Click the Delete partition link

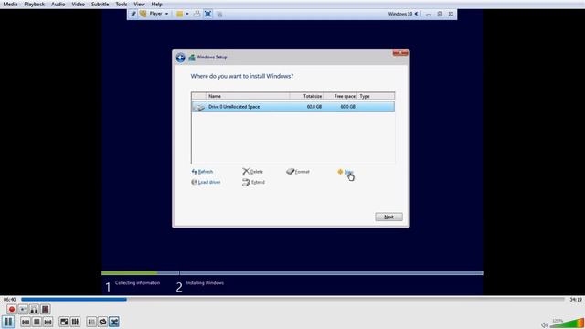[x=252, y=172]
